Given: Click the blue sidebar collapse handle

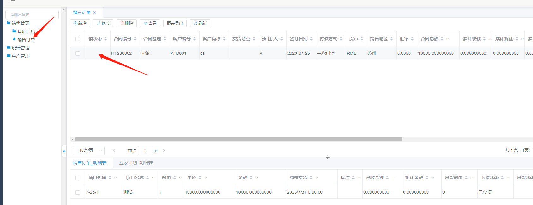Looking at the screenshot, I should coord(64,151).
